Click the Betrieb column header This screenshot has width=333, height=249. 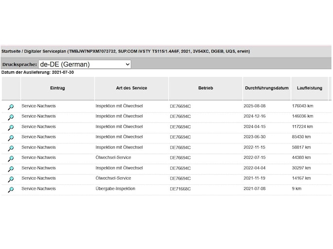click(205, 88)
